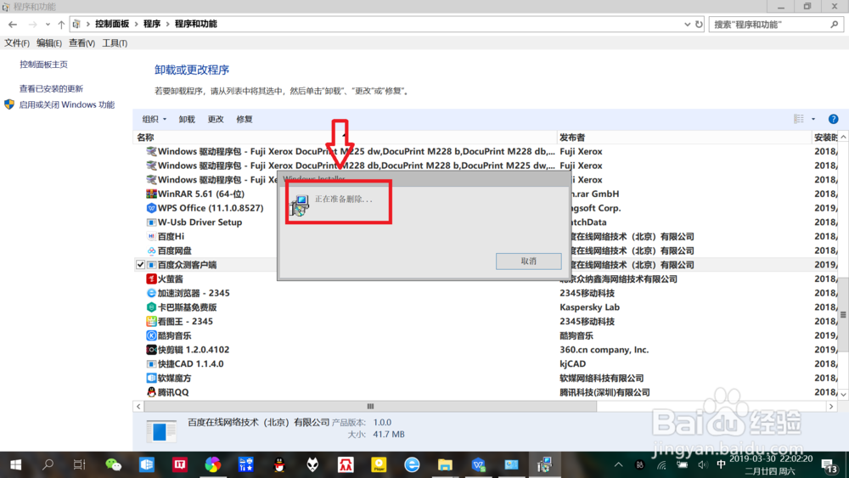Viewport: 849px width, 478px height.
Task: Click 控制面板 in the breadcrumb path
Action: pos(112,24)
